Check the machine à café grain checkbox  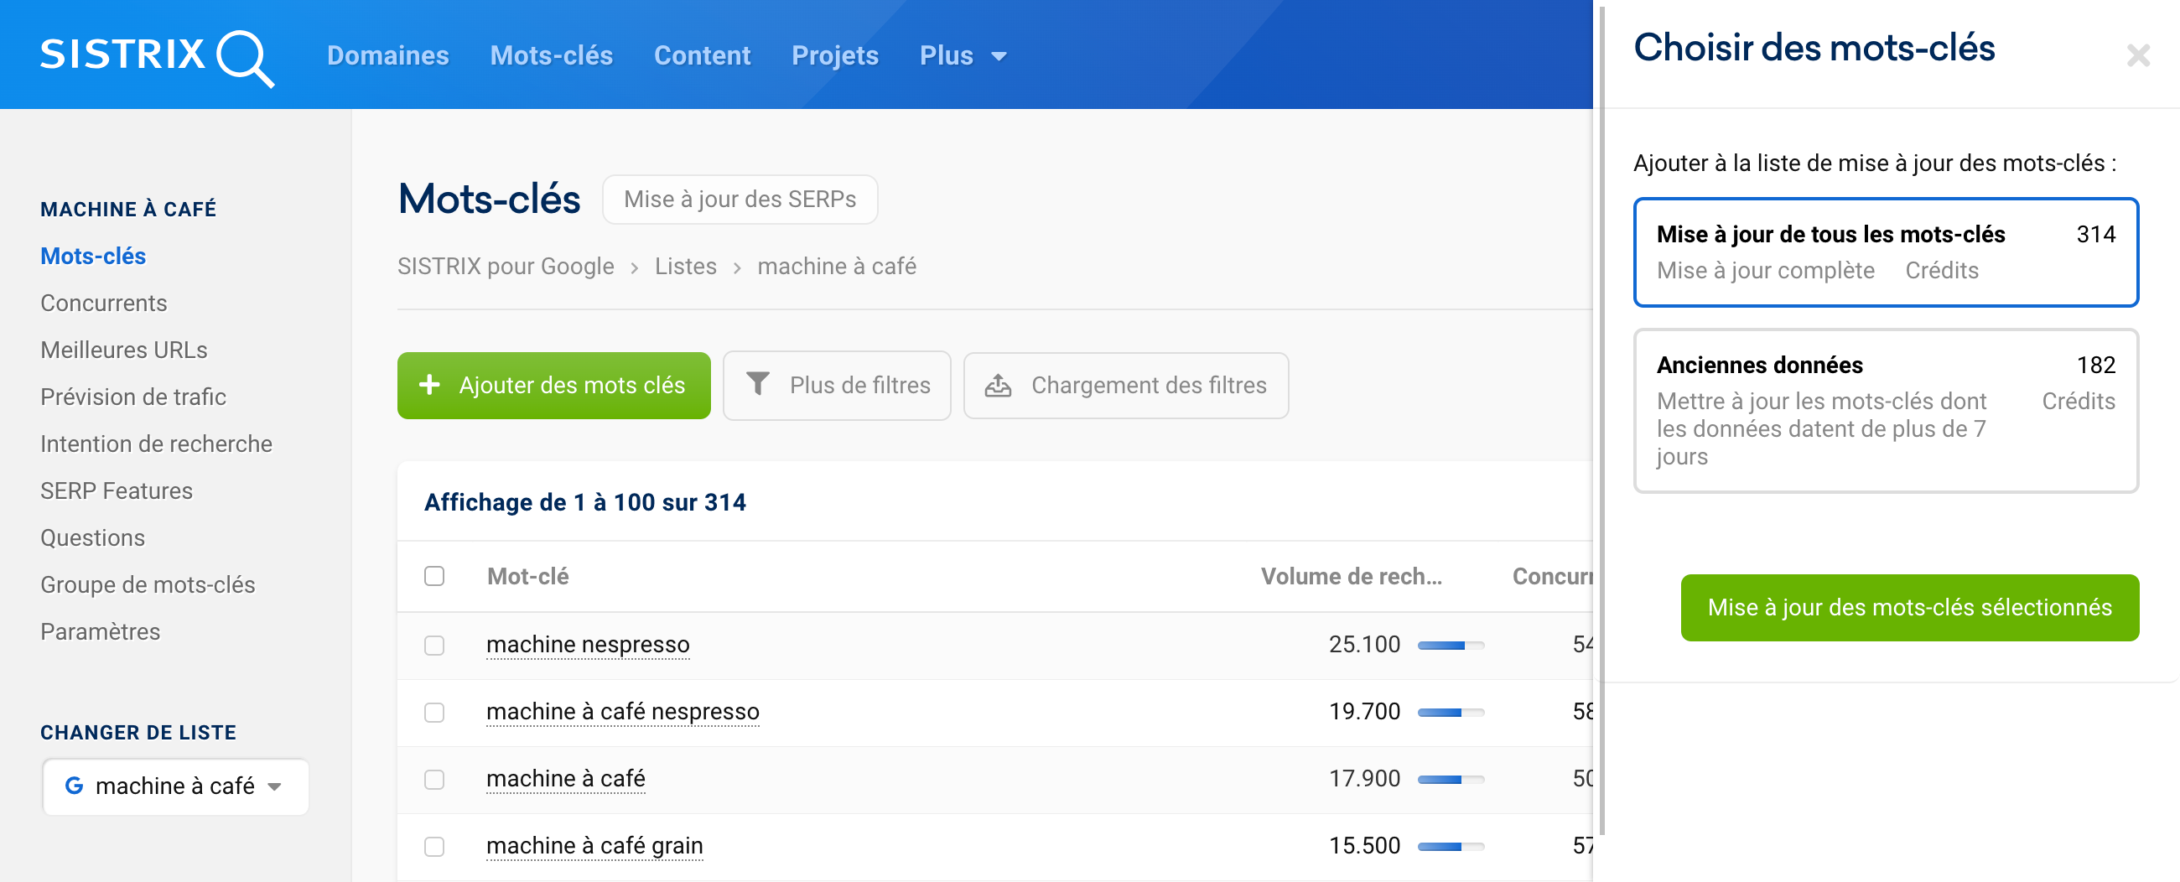(434, 846)
